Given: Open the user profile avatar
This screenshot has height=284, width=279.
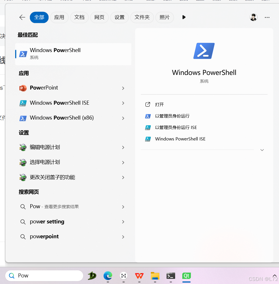Looking at the screenshot, I should (x=253, y=17).
